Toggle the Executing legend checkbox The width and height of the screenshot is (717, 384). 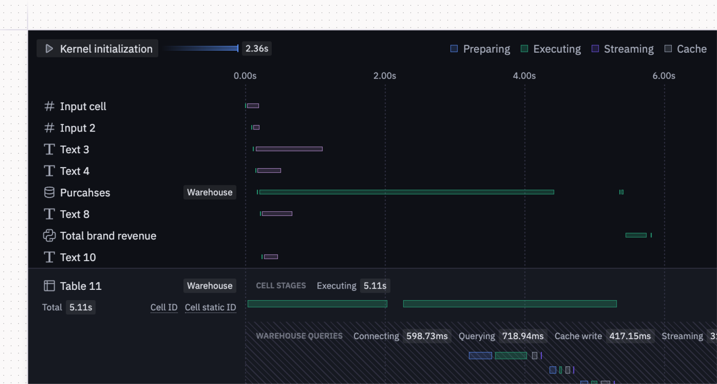click(523, 49)
